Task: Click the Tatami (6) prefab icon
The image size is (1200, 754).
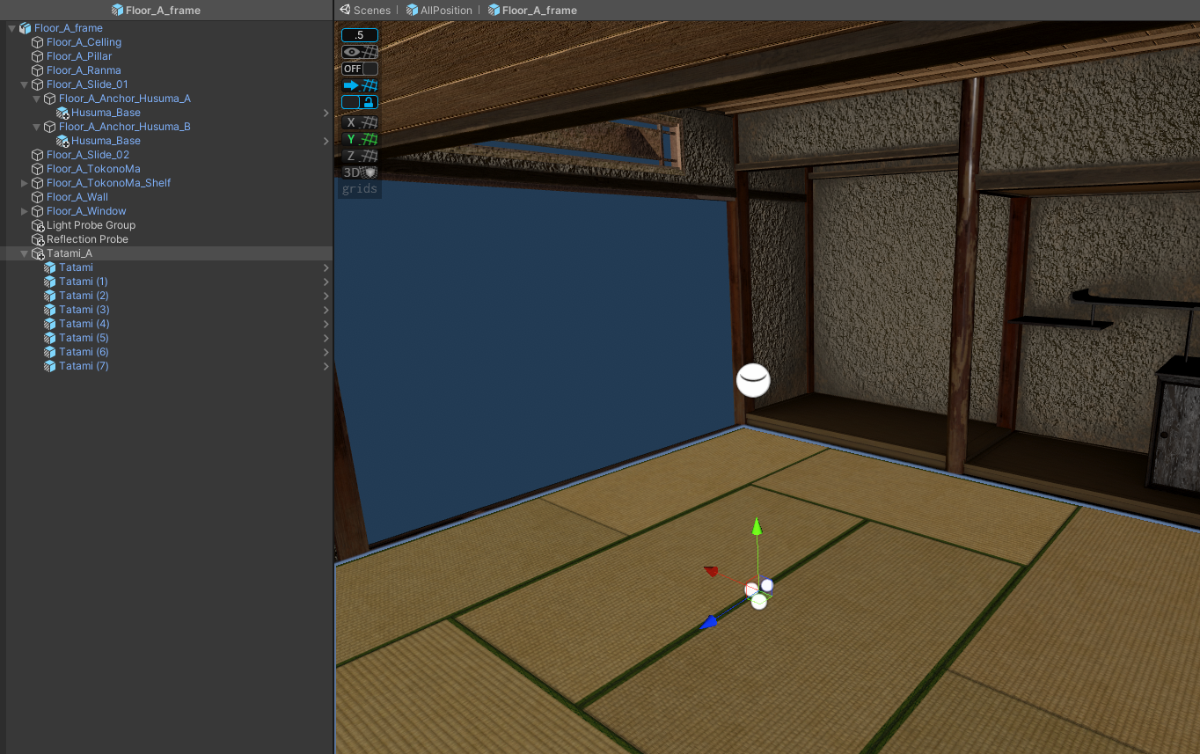Action: point(50,352)
